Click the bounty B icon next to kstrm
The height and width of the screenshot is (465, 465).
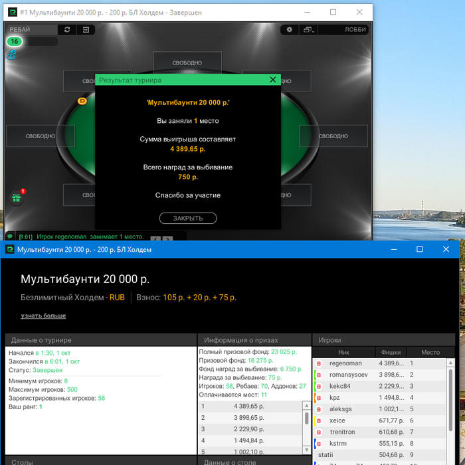click(x=319, y=444)
